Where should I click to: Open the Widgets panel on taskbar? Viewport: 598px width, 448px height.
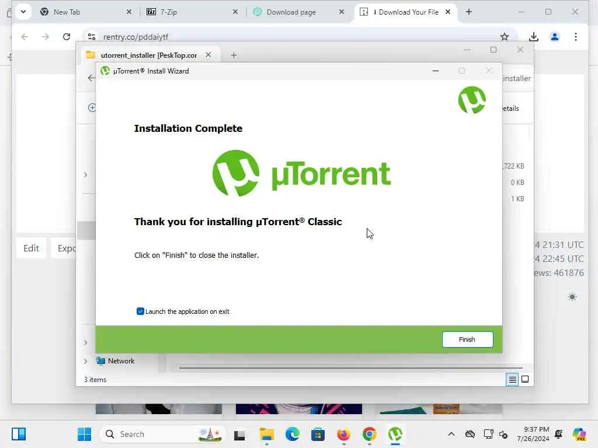tap(19, 434)
